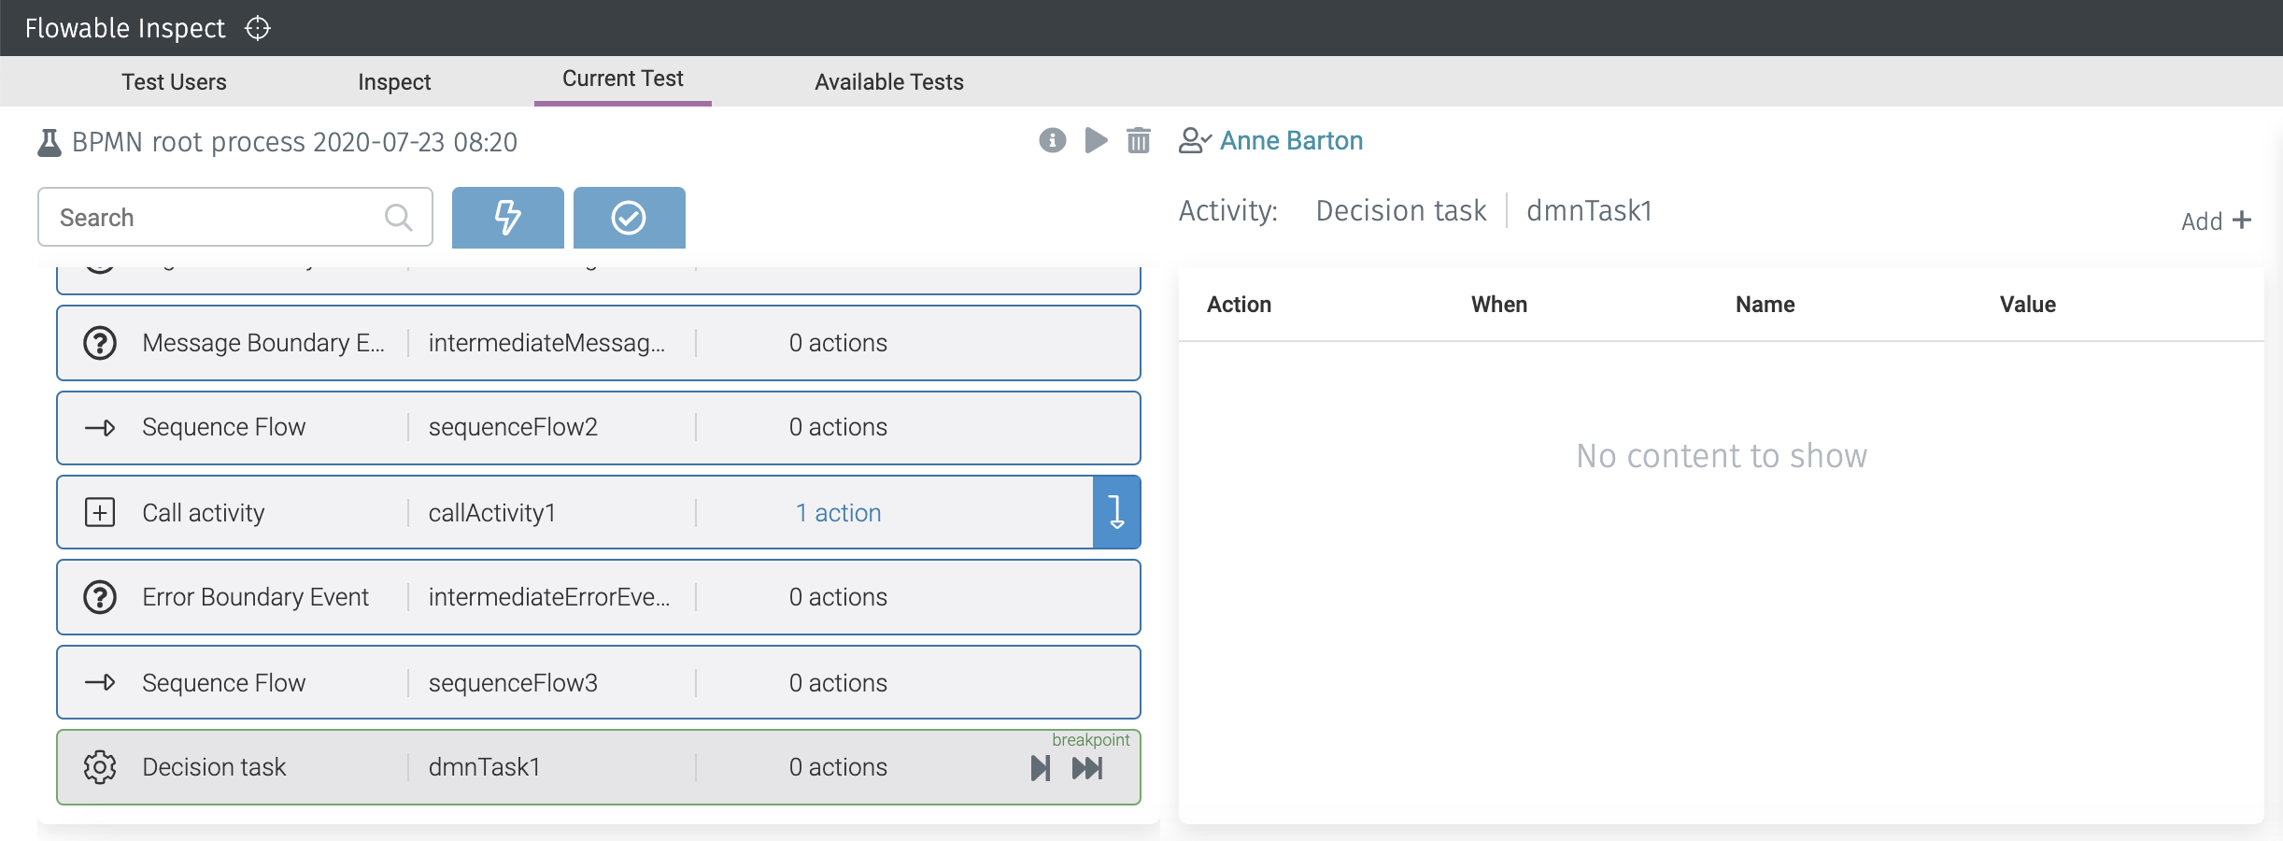Click the 1 action link on callActivity1
This screenshot has height=841, width=2283.
coord(837,512)
